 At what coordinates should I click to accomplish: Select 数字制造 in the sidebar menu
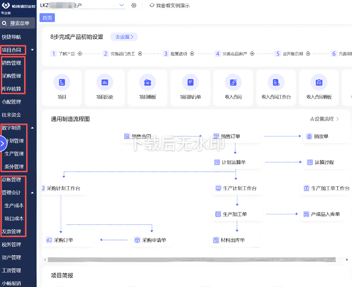pyautogui.click(x=12, y=128)
